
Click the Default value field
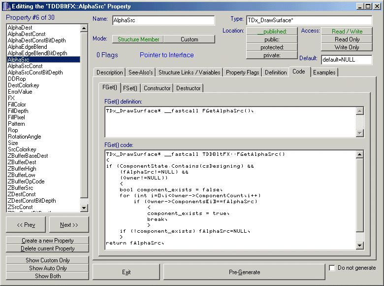point(346,60)
